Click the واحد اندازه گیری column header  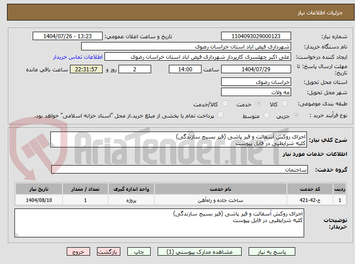tap(131, 189)
